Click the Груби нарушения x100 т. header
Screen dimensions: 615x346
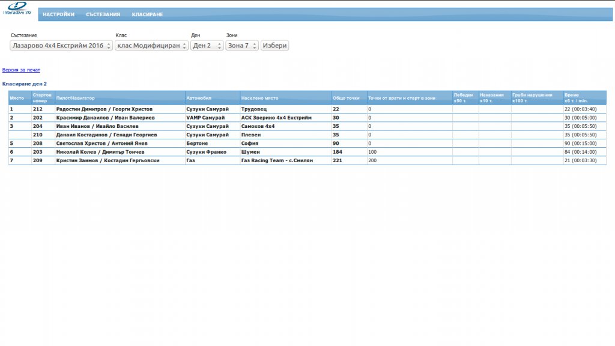(537, 98)
